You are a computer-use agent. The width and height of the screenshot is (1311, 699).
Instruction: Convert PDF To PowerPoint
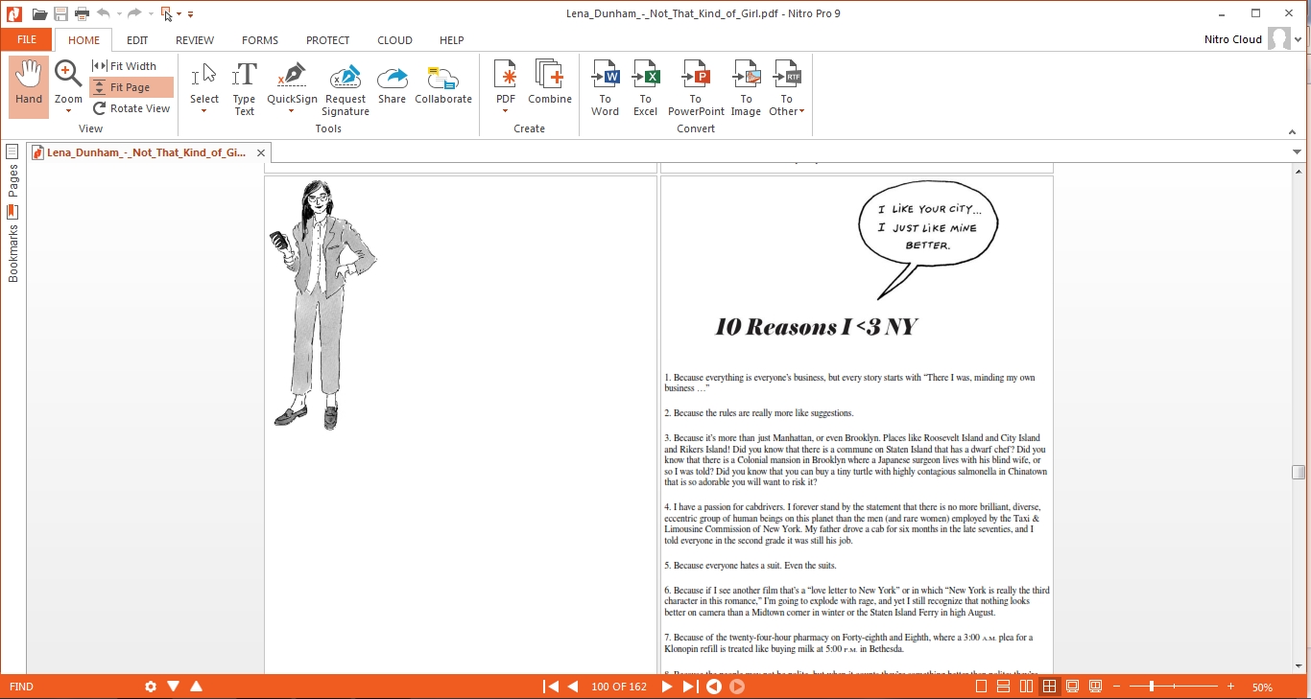pyautogui.click(x=696, y=87)
